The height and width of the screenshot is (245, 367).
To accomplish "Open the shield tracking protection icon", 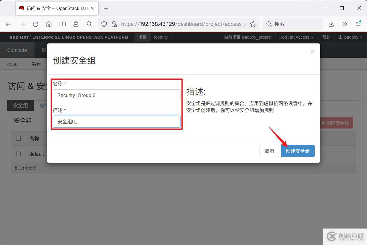I will point(104,24).
